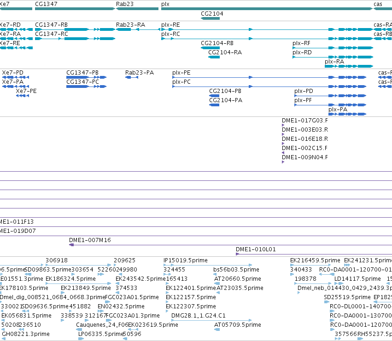Click BAC end DME1-003E03.R
The width and height of the screenshot is (392, 341).
(x=305, y=130)
